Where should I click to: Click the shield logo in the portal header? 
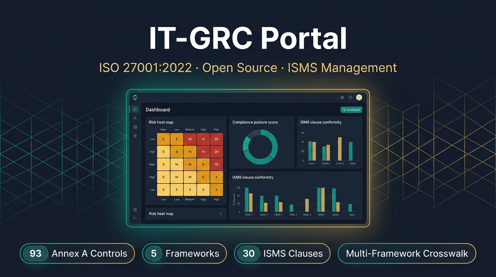point(135,97)
